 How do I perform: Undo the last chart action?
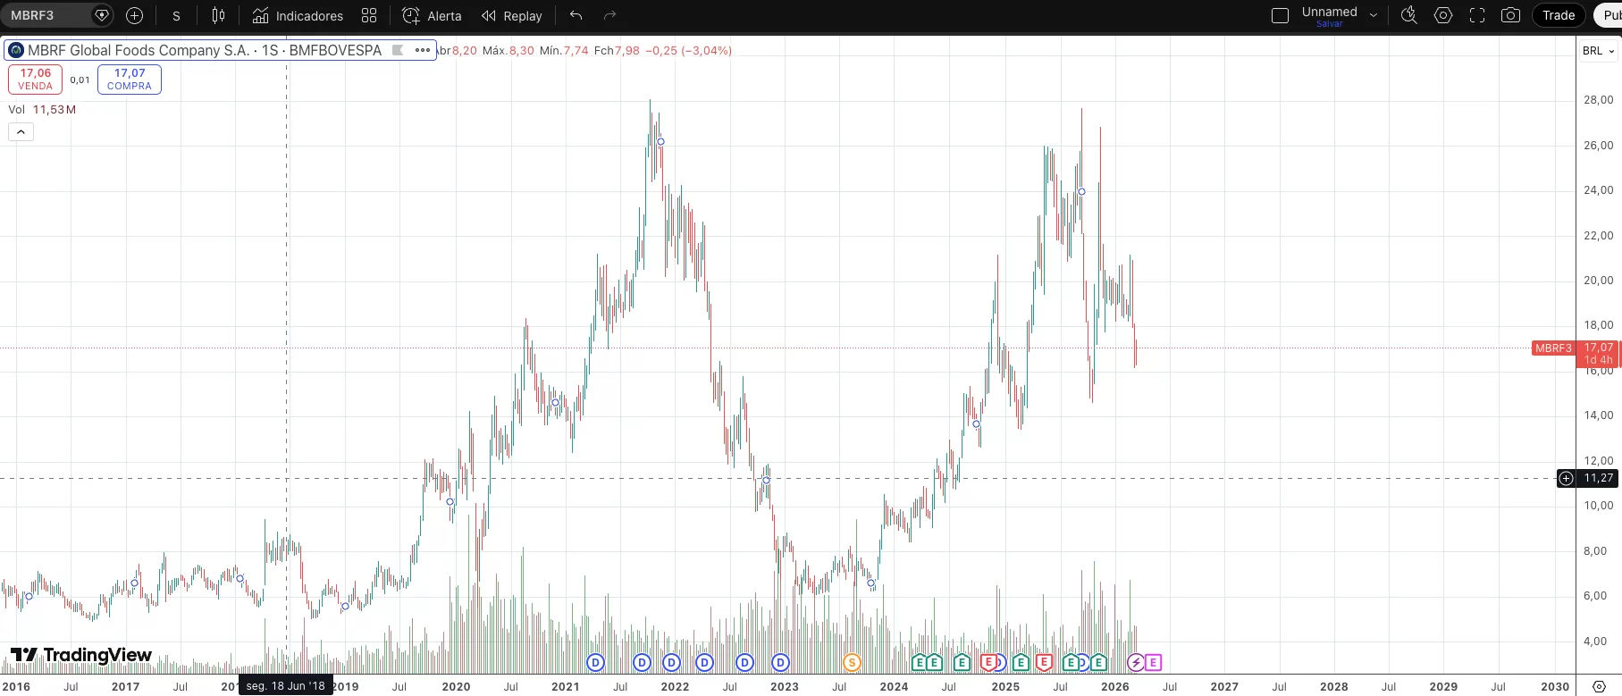(576, 15)
